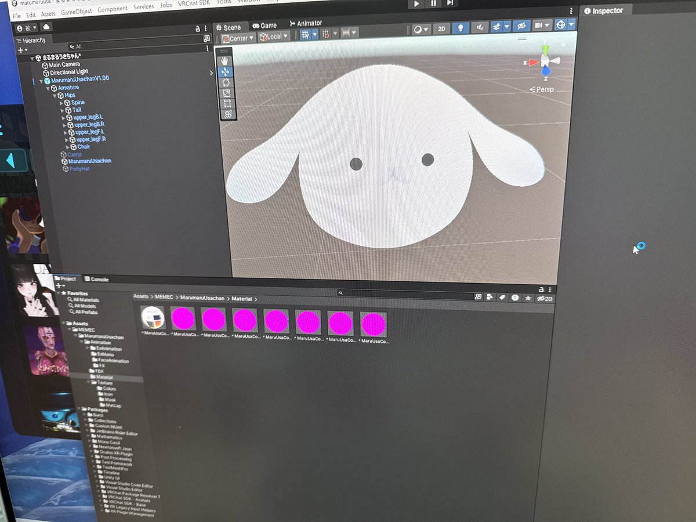The image size is (696, 522).
Task: Open the File menu
Action: point(16,15)
